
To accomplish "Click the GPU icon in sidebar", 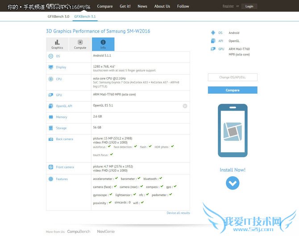I will click(x=213, y=49).
